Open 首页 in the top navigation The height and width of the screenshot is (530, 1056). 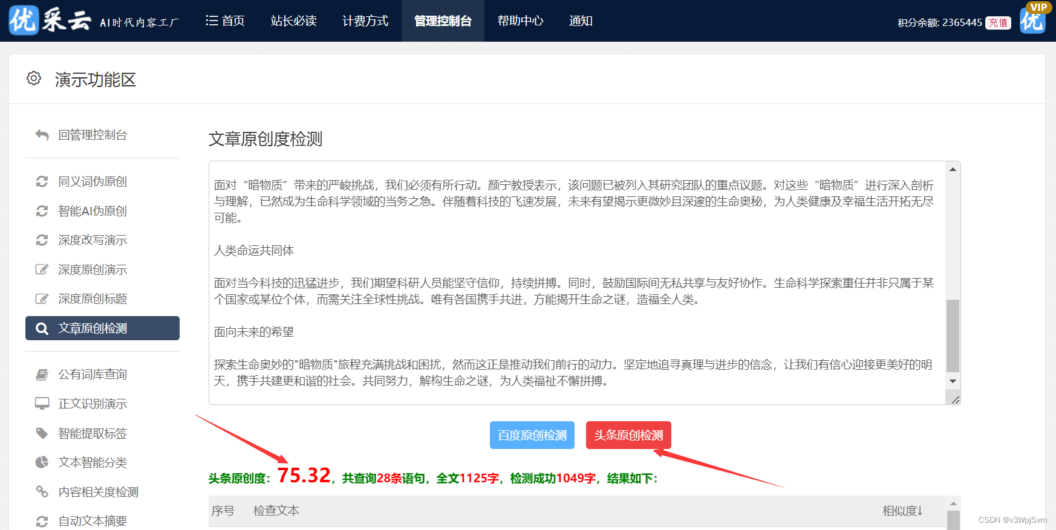[225, 21]
